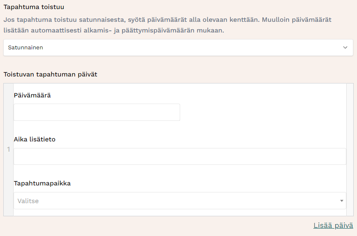This screenshot has height=236, width=357.
Task: Click the instruction line starting with lisätään automaattisesti
Action: pyautogui.click(x=114, y=30)
